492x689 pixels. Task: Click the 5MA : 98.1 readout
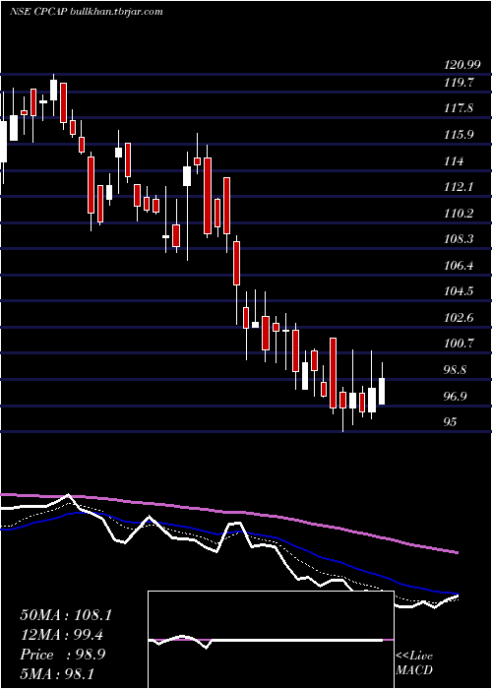(x=57, y=674)
